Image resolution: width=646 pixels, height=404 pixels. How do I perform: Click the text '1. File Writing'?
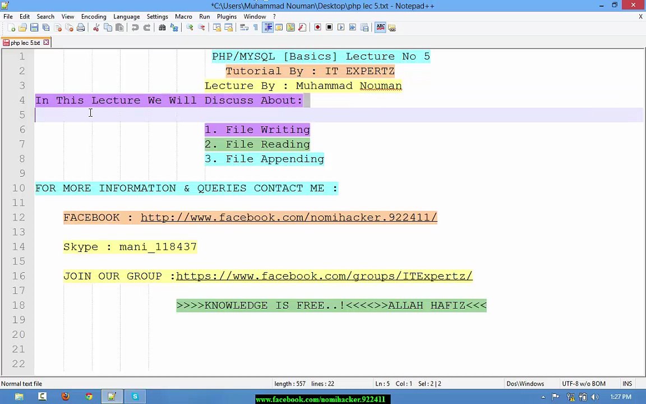257,130
